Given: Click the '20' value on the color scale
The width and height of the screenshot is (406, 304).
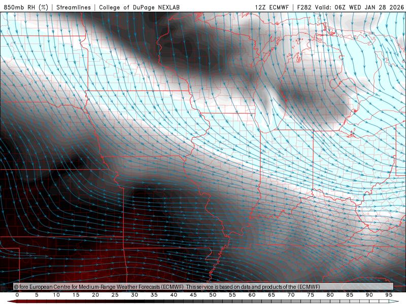Looking at the screenshot, I should tap(95, 295).
